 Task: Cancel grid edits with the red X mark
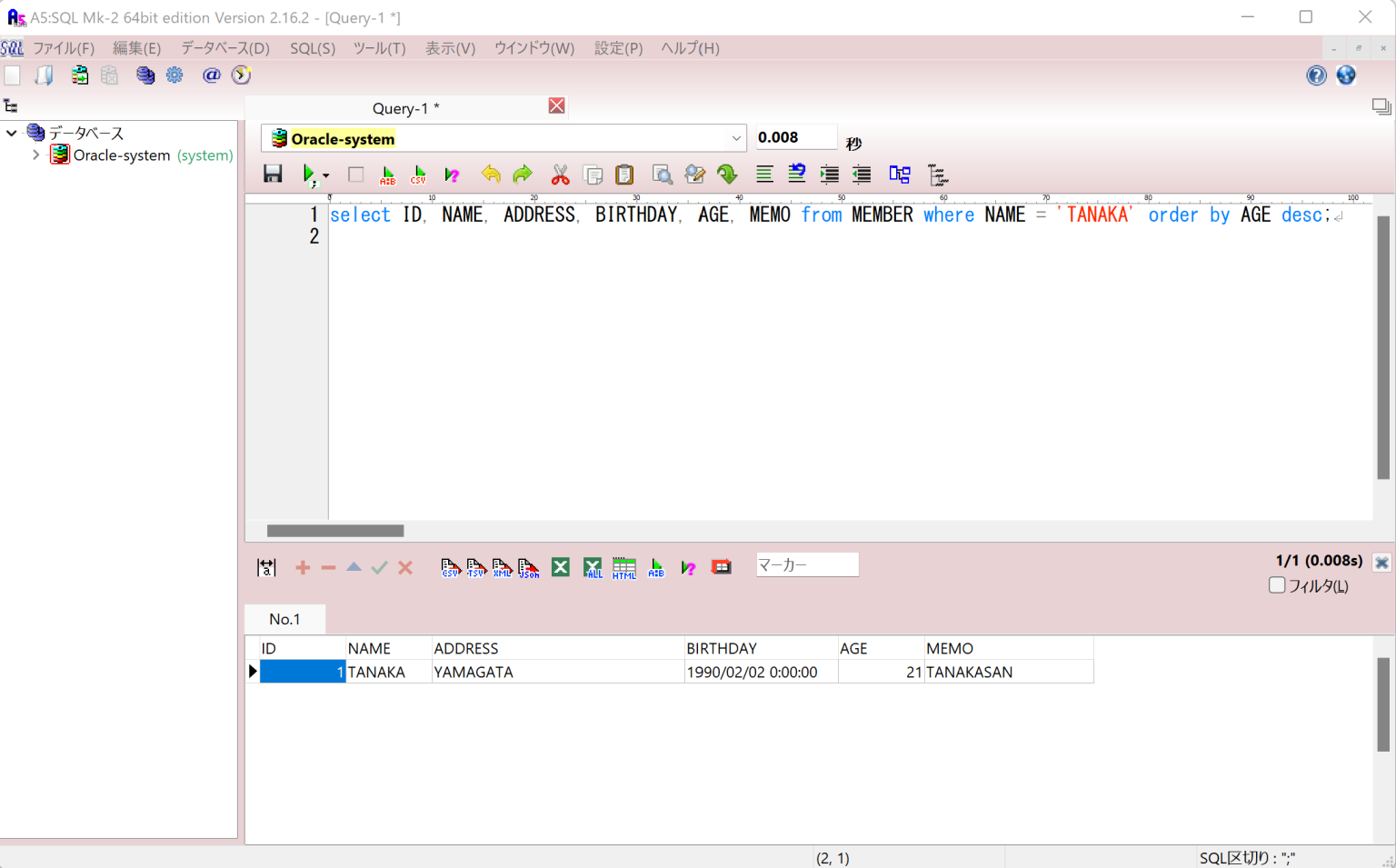(x=404, y=567)
